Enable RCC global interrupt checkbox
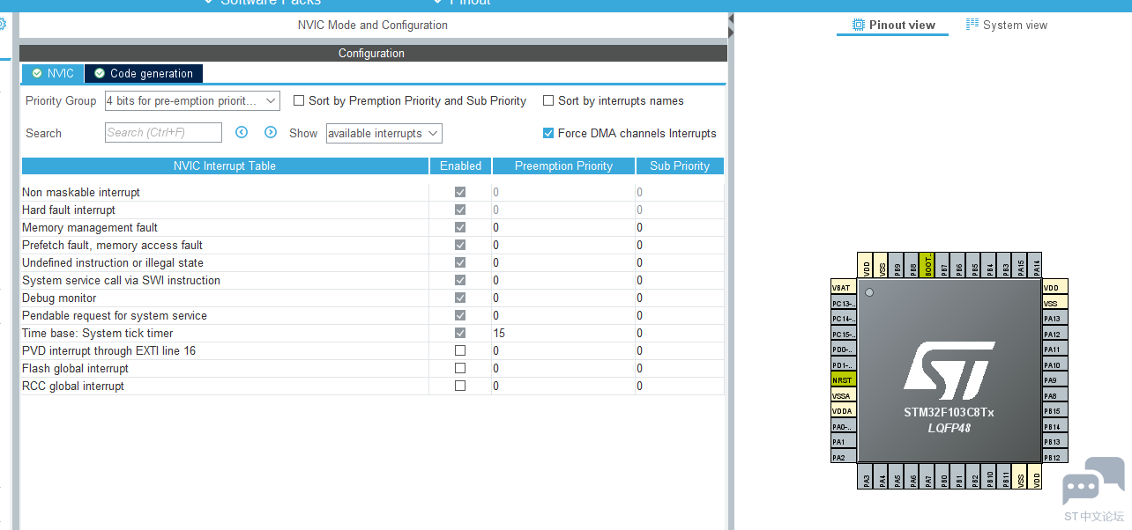Image resolution: width=1132 pixels, height=530 pixels. coord(460,386)
